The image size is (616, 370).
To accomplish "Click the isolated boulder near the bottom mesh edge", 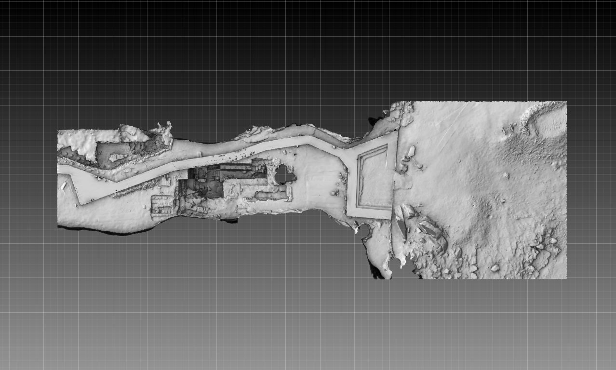I will pyautogui.click(x=495, y=268).
